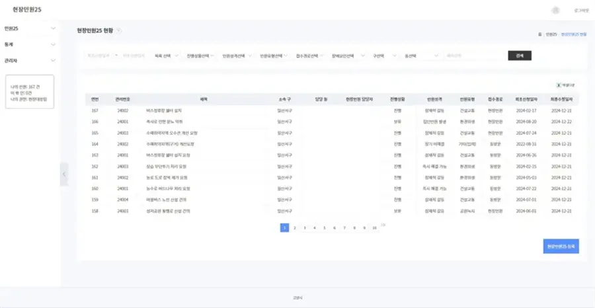595x308 pixels.
Task: Click the keyword search input field
Action: [475, 56]
